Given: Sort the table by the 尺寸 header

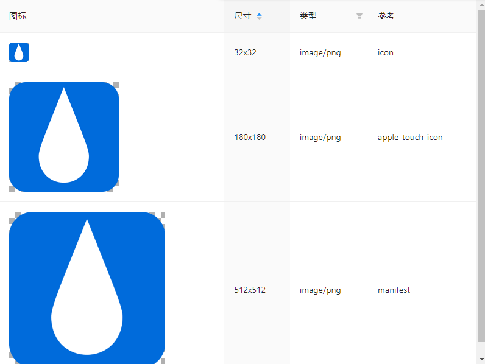Looking at the screenshot, I should pos(242,16).
